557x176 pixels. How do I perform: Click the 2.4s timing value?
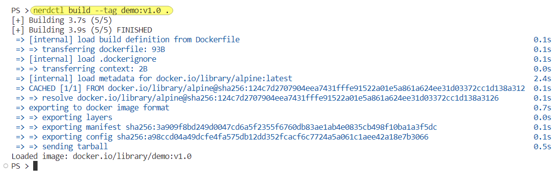point(542,78)
